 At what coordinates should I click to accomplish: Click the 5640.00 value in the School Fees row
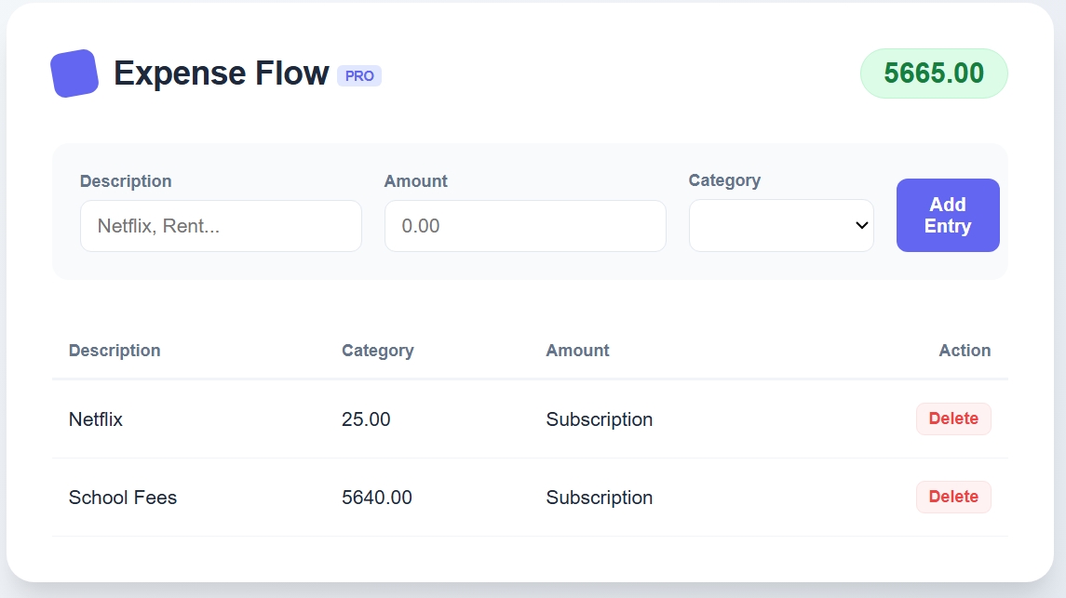(377, 498)
